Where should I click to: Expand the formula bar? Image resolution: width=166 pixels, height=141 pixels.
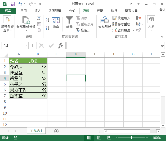click(x=162, y=46)
